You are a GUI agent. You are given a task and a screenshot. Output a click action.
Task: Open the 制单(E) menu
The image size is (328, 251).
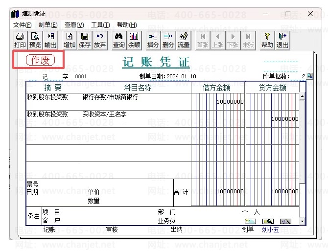pos(48,25)
